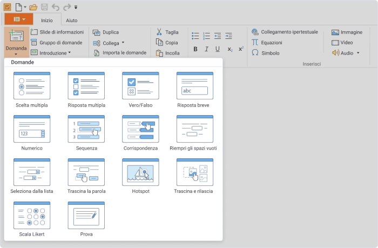Toggle italic text formatting
Viewport: 378px width, 248px height.
(207, 49)
